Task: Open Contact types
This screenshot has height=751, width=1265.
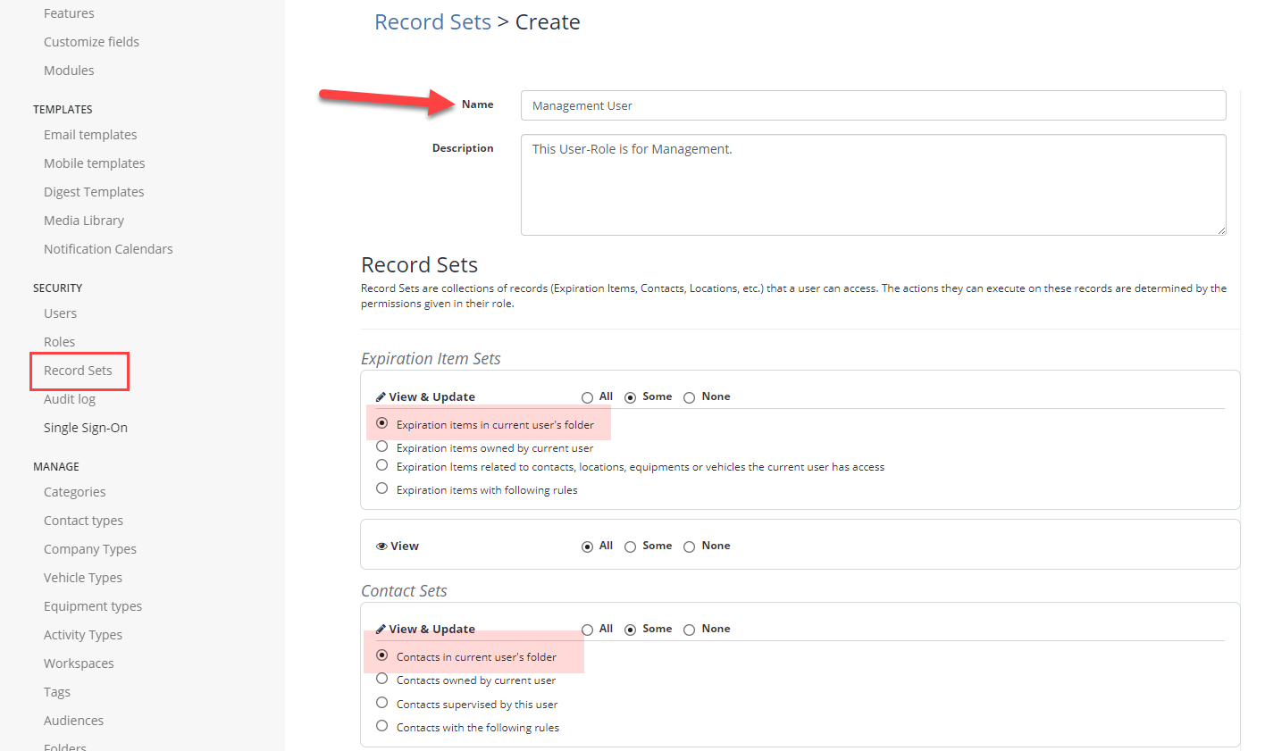Action: 83,521
